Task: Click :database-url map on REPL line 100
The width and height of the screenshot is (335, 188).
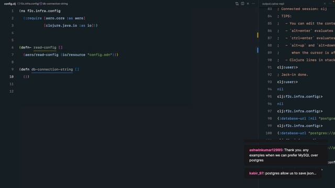Action: 306,133
